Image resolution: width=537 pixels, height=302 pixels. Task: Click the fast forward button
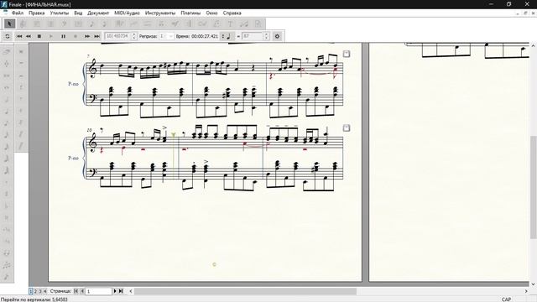(x=87, y=36)
